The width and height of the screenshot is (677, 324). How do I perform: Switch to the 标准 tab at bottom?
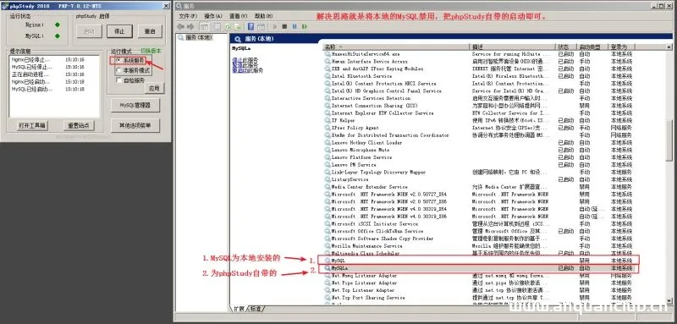click(x=256, y=309)
